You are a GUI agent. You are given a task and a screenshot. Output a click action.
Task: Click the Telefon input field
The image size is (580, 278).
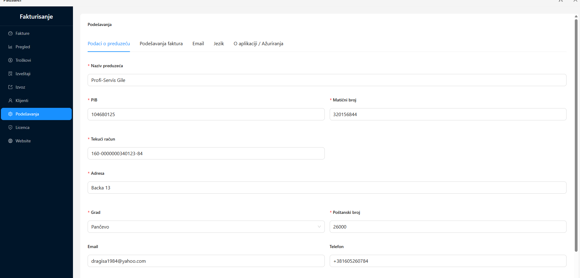coord(448,261)
